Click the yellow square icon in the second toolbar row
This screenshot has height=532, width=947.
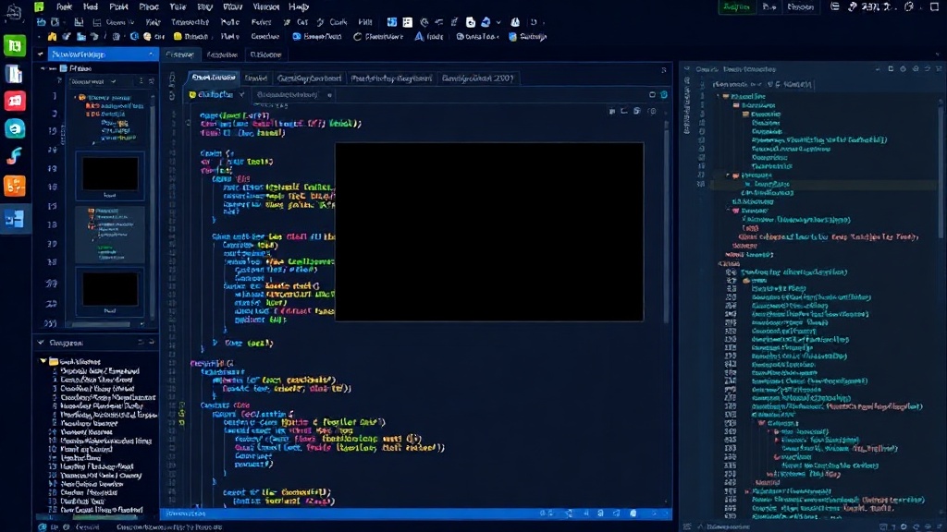tap(178, 37)
